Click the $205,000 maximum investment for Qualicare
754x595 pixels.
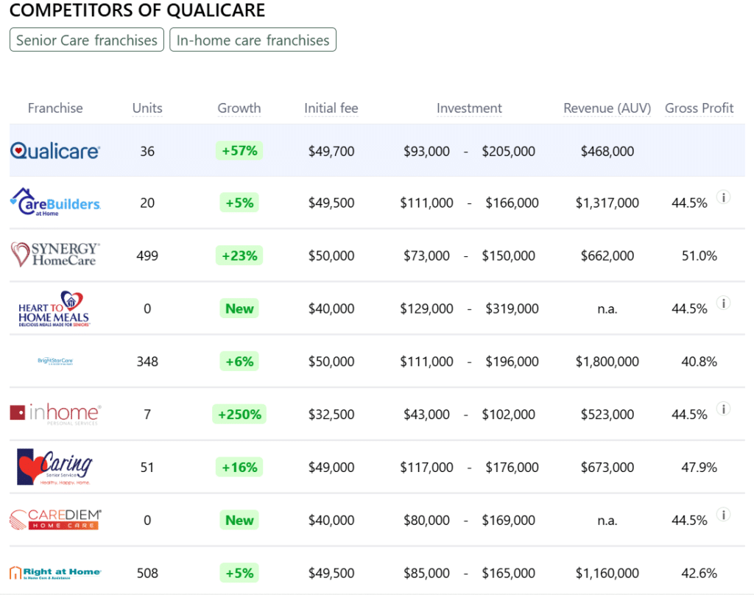tap(508, 151)
